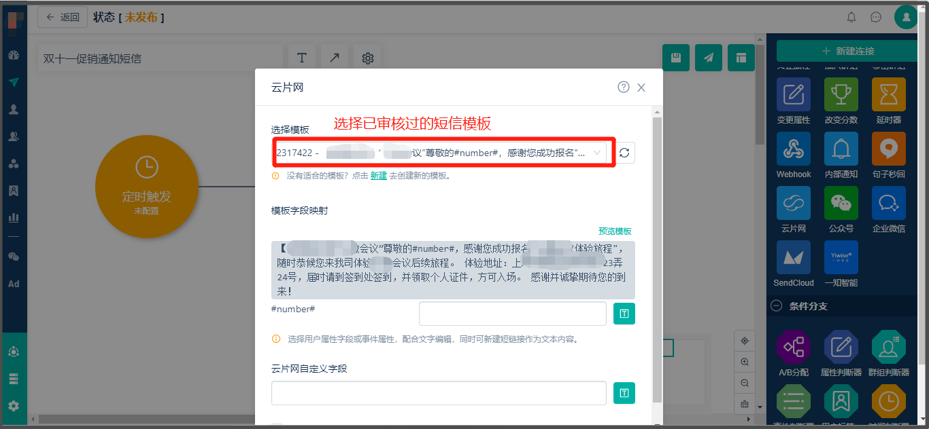Viewport: 929px width, 429px height.
Task: Select the 定时触发 trigger node
Action: coord(147,185)
